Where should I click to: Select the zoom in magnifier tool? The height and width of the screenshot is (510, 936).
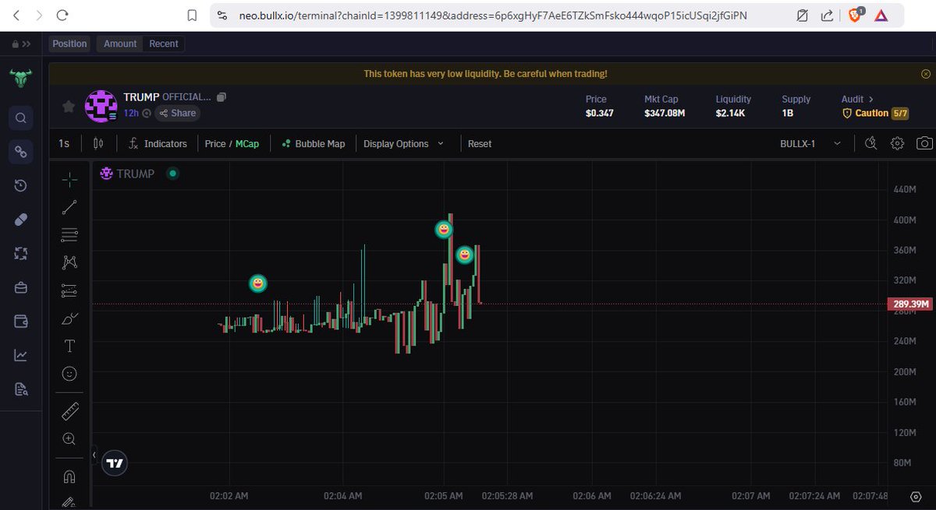click(x=69, y=438)
